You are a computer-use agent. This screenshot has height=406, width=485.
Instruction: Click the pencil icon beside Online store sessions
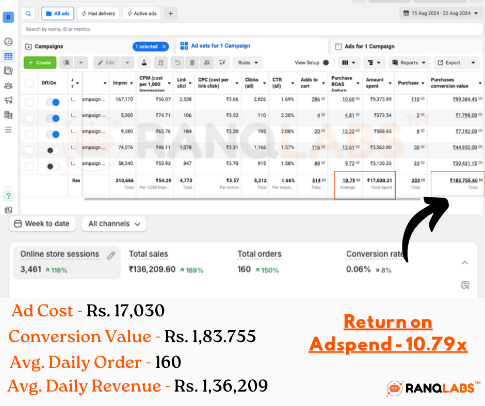click(x=110, y=255)
